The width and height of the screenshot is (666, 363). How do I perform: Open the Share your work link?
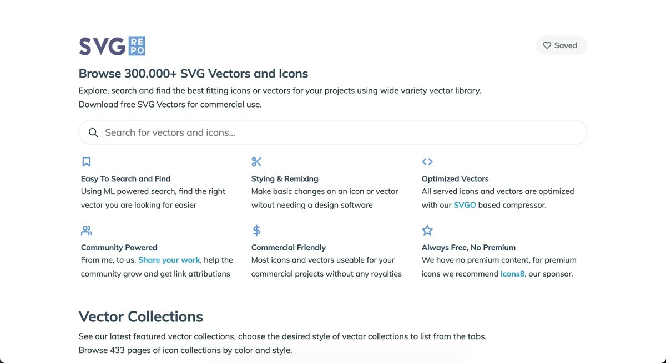click(x=169, y=260)
